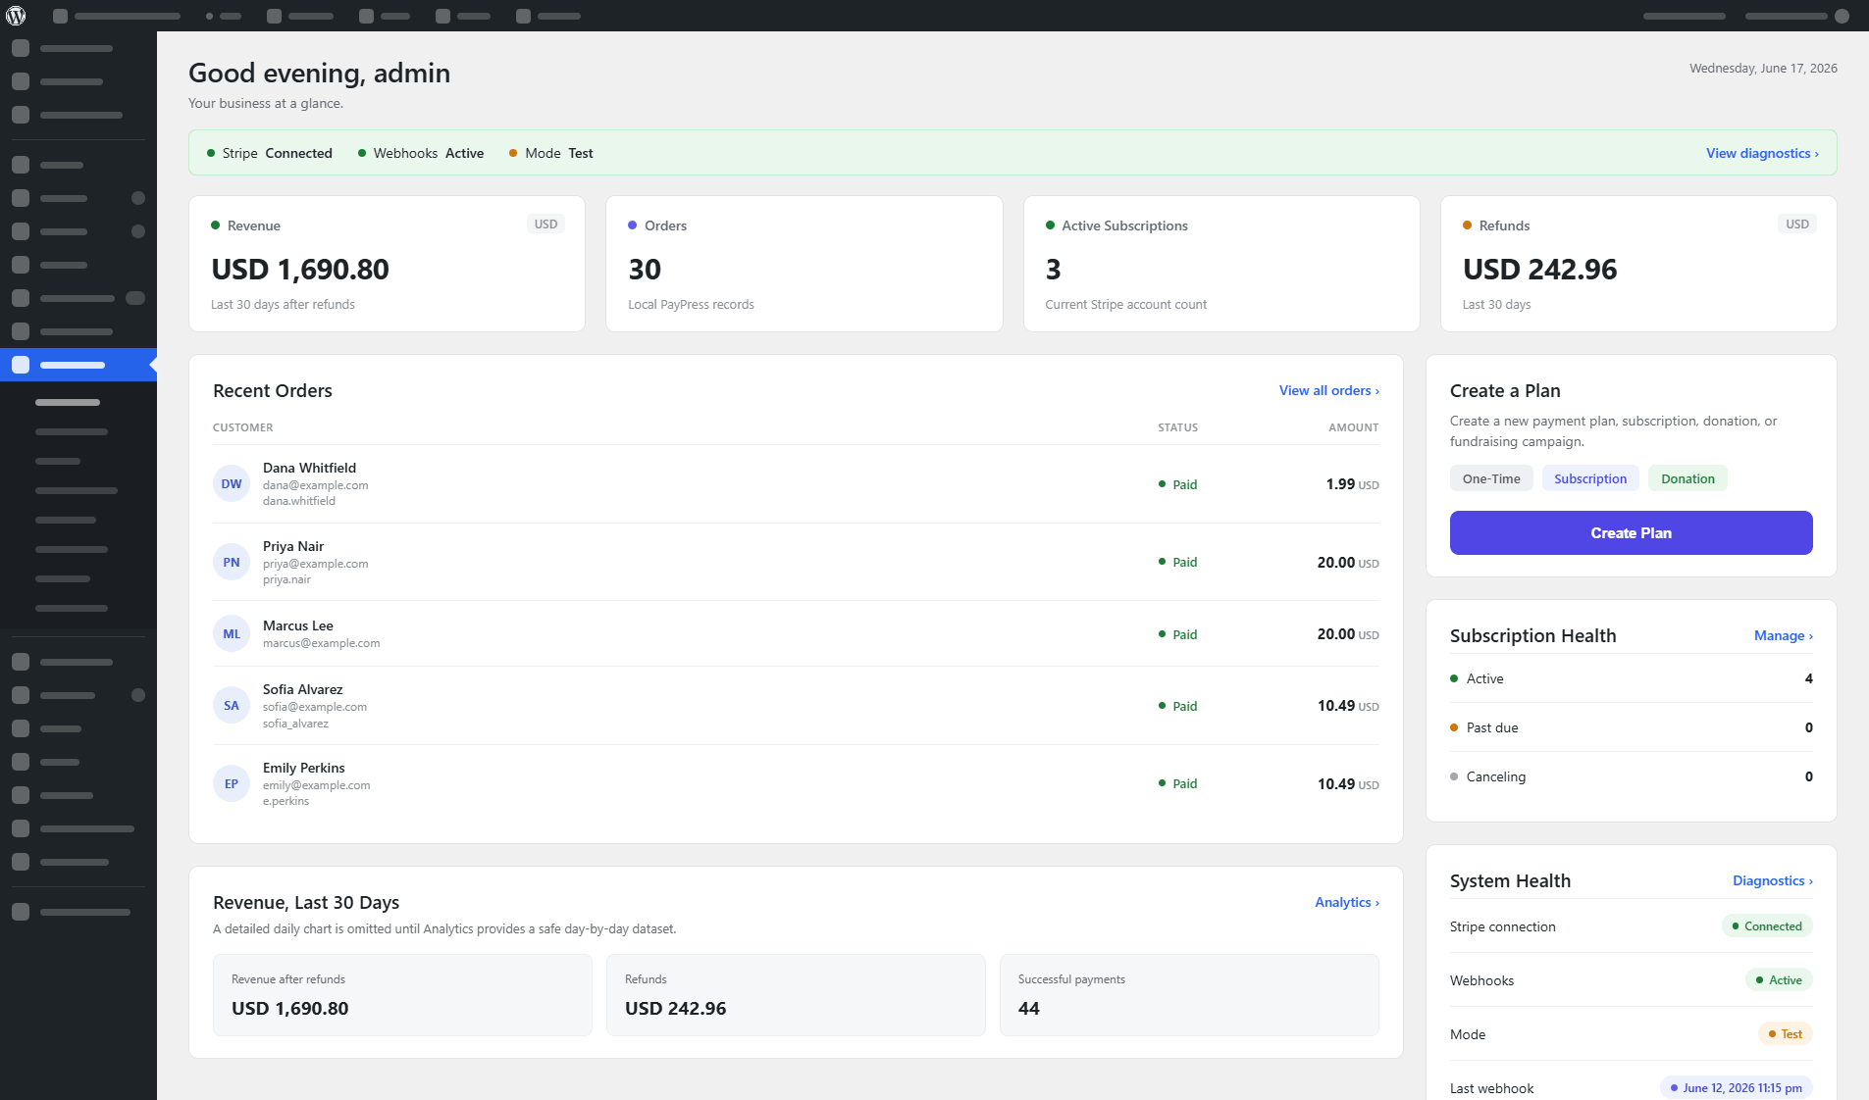Click the Mode Test status in the banner
Image resolution: width=1869 pixels, height=1100 pixels.
coord(550,153)
